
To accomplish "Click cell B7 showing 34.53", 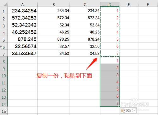I will click(54, 53).
